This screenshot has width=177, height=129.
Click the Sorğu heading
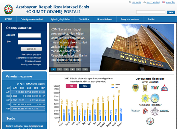11,118
